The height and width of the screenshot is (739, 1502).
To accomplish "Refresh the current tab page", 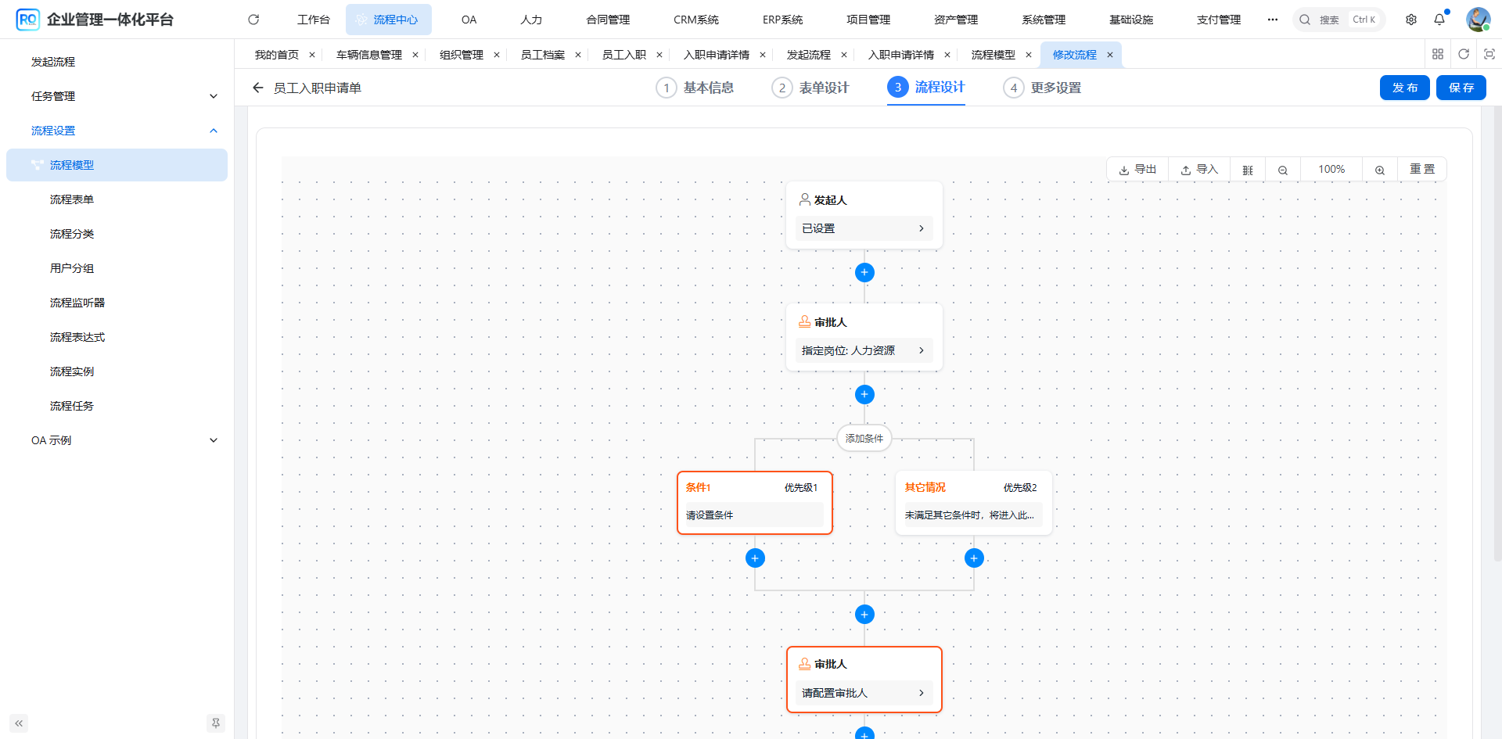I will [x=1464, y=54].
